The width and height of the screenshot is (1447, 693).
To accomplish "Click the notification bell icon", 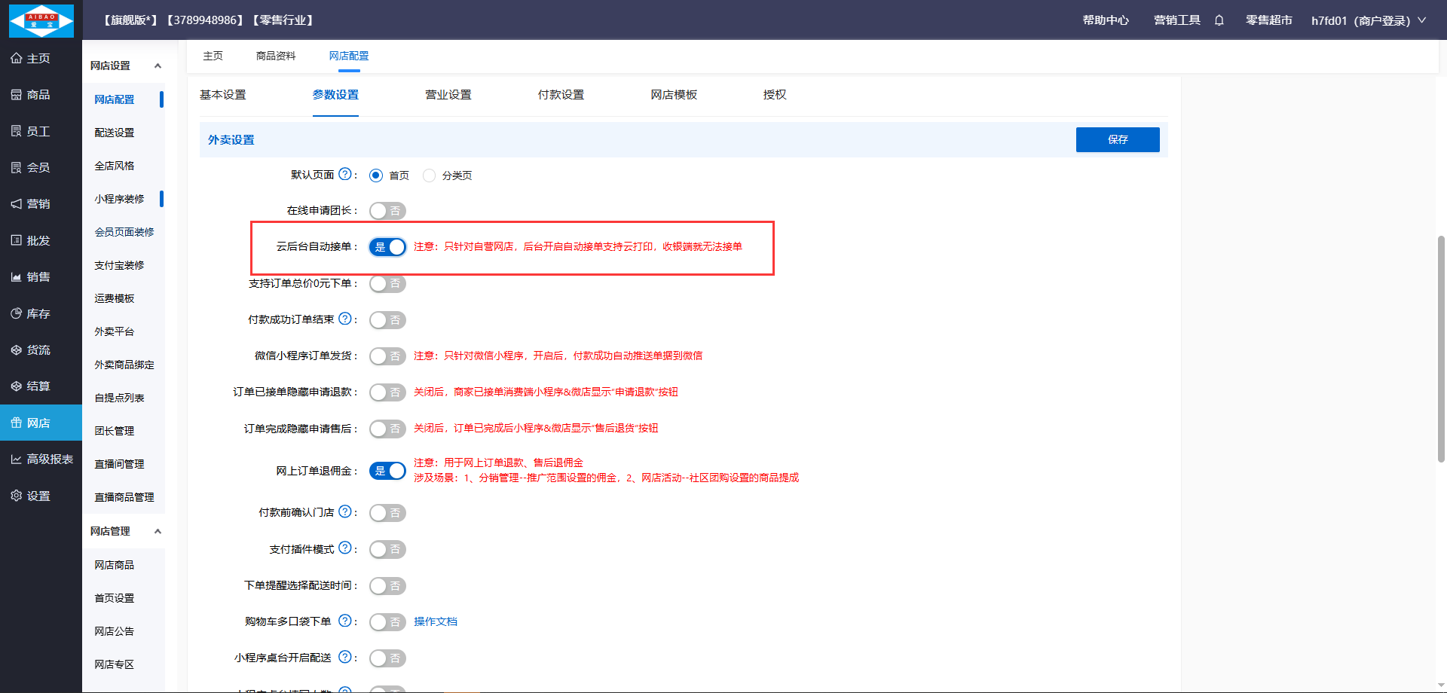I will point(1219,20).
